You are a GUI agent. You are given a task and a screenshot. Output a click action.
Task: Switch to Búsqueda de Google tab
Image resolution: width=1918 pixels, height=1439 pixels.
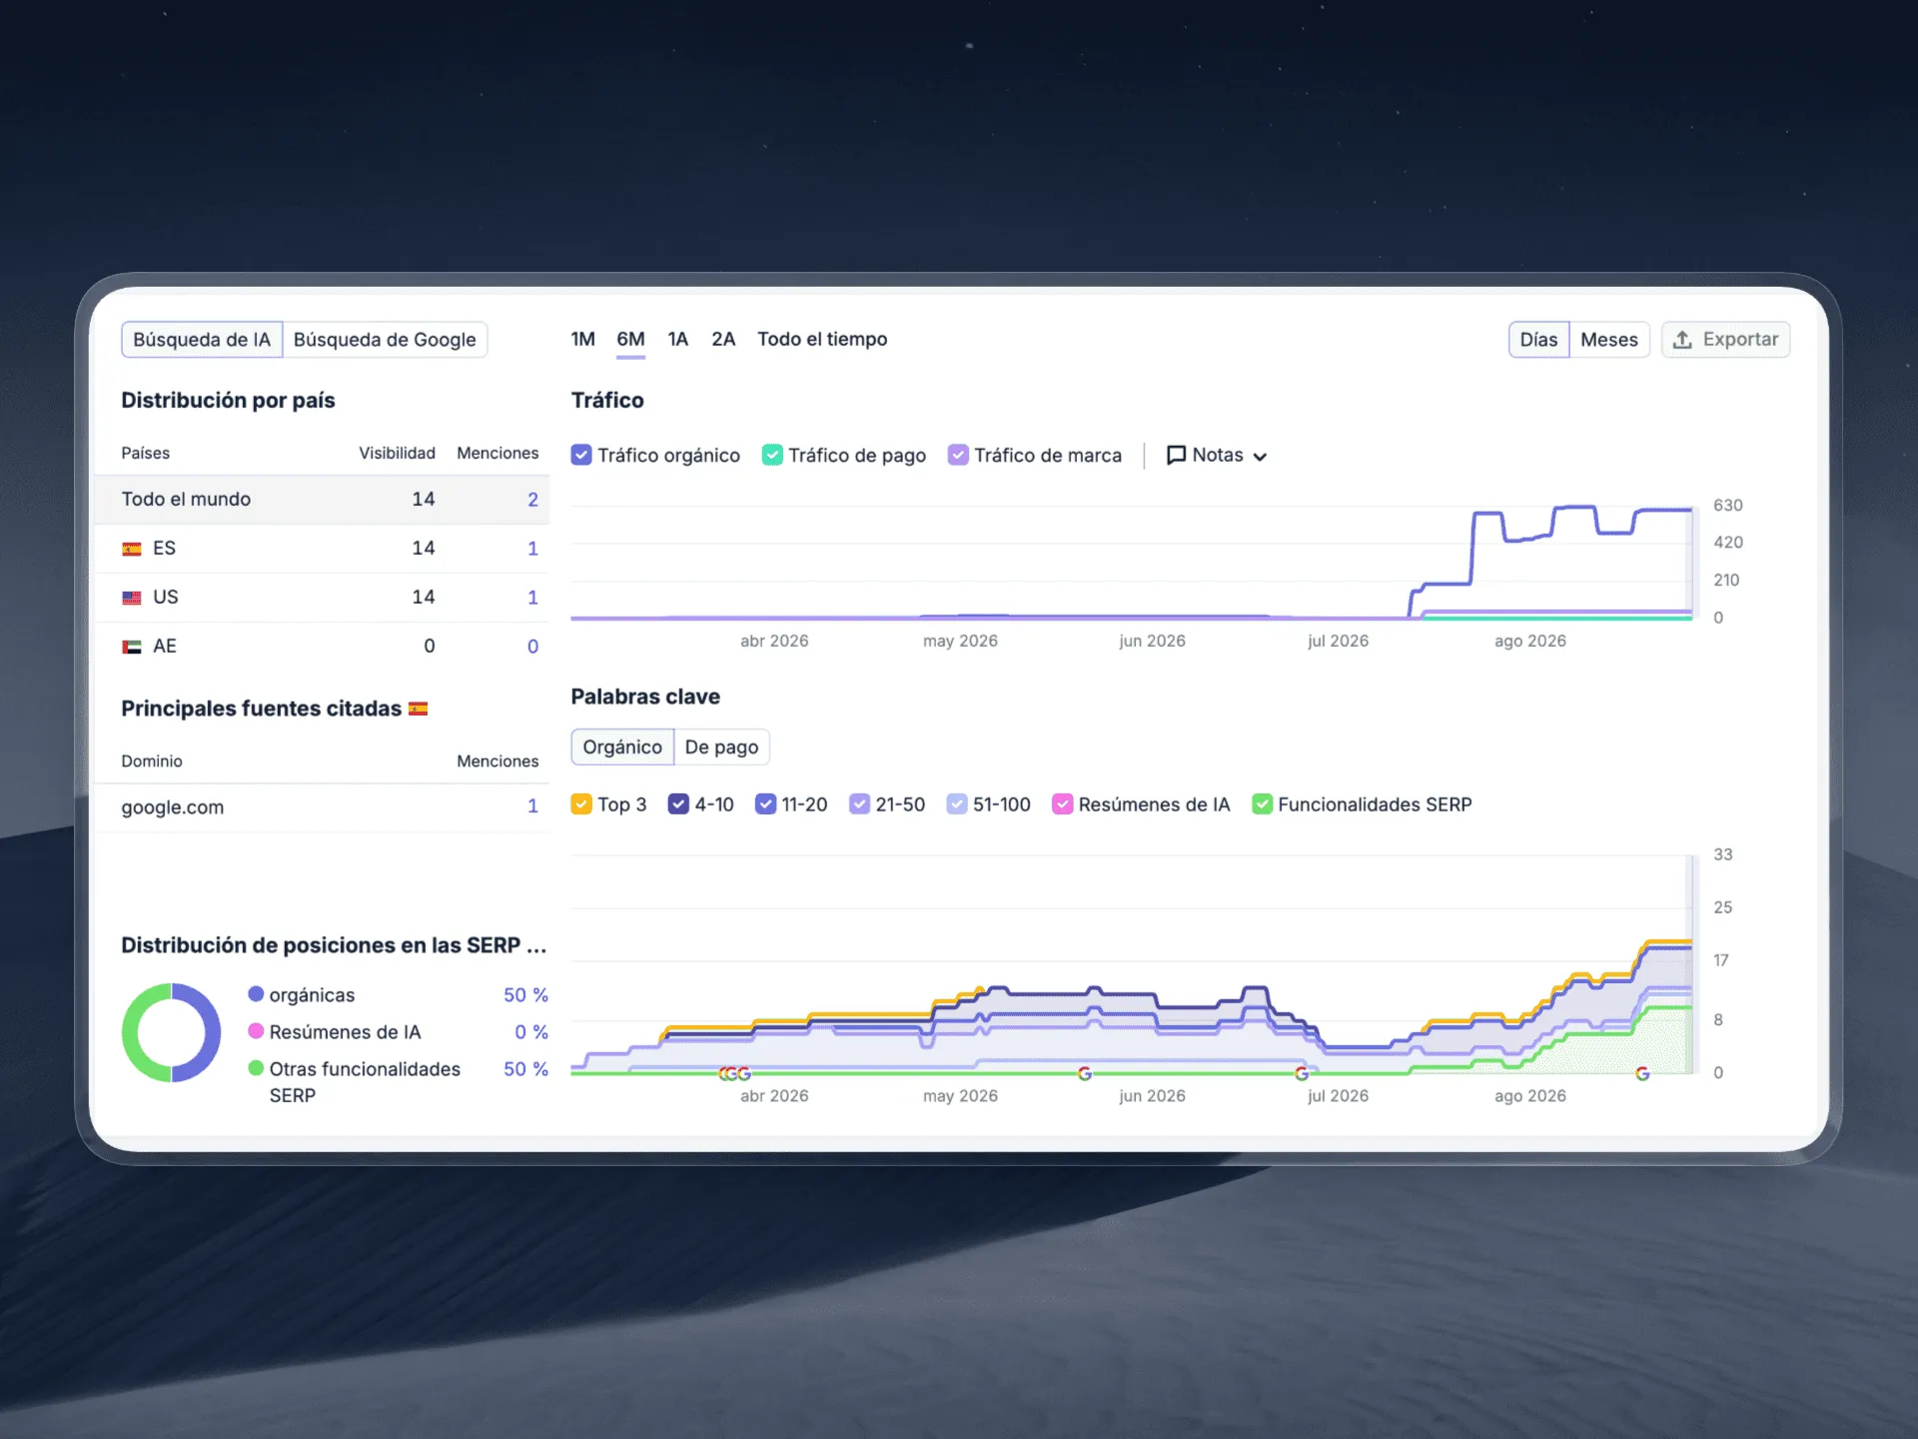click(x=385, y=340)
